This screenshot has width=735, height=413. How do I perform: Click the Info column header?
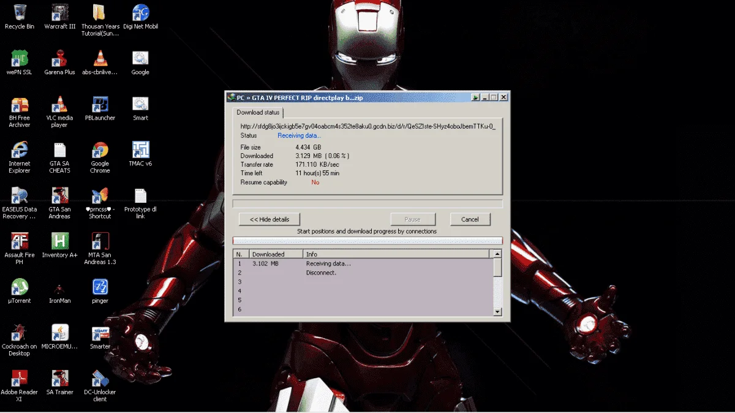click(x=396, y=254)
